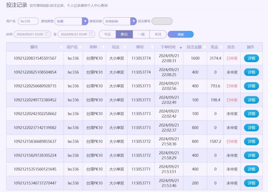Viewport: 268px width, 192px height.
Task: Click 未中奖 status for bet ending 8504854
Action: [x=232, y=72]
